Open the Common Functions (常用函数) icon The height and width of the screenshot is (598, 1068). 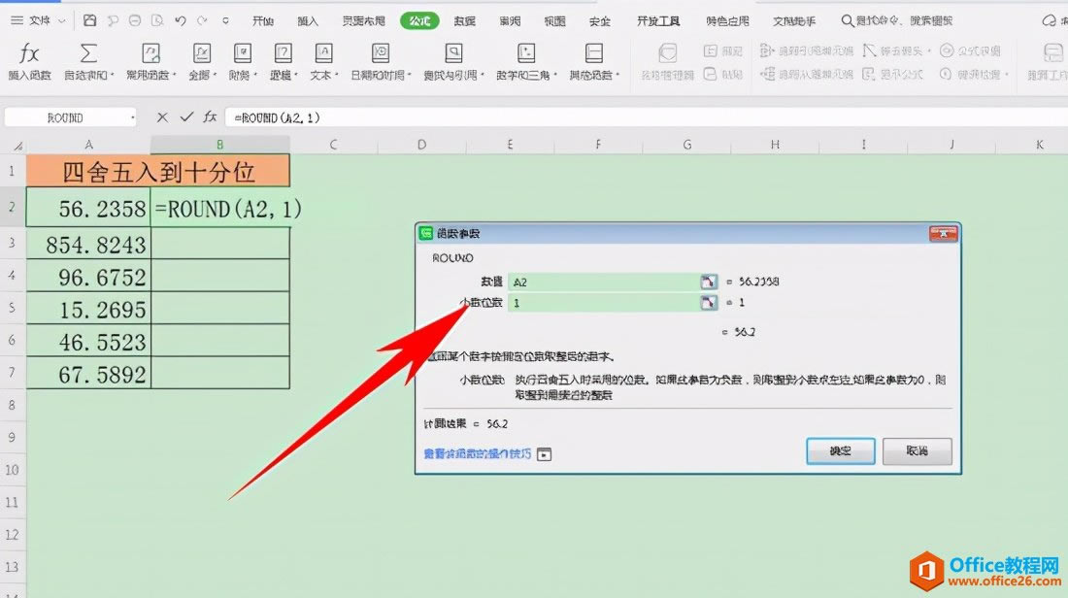[150, 53]
